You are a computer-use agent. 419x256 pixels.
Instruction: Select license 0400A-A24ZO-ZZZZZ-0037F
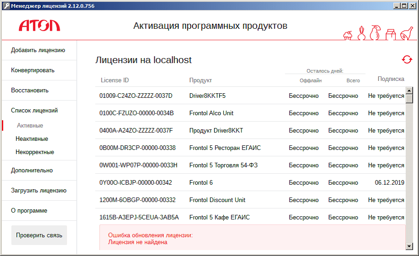[x=136, y=131]
